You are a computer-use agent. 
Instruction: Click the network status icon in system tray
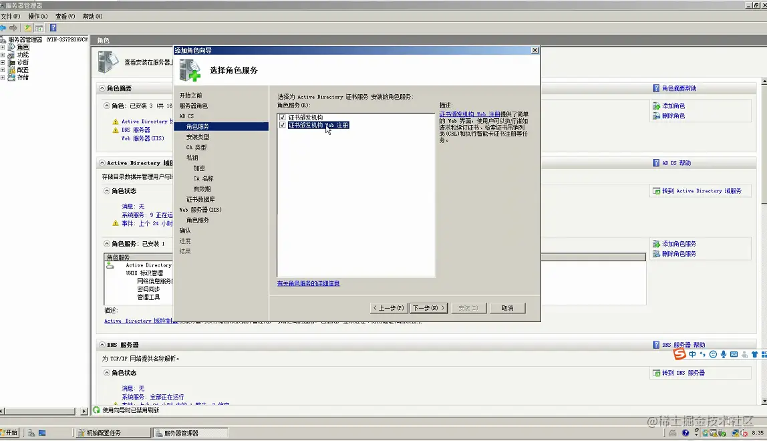735,433
